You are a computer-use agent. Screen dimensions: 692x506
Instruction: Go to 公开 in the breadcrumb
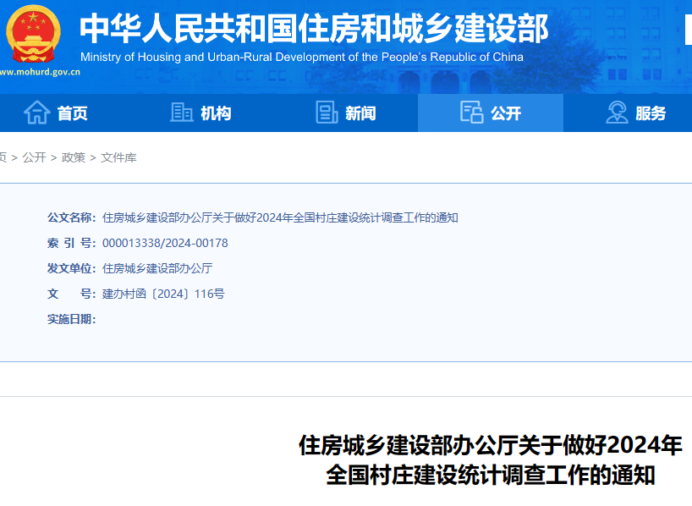tap(35, 157)
